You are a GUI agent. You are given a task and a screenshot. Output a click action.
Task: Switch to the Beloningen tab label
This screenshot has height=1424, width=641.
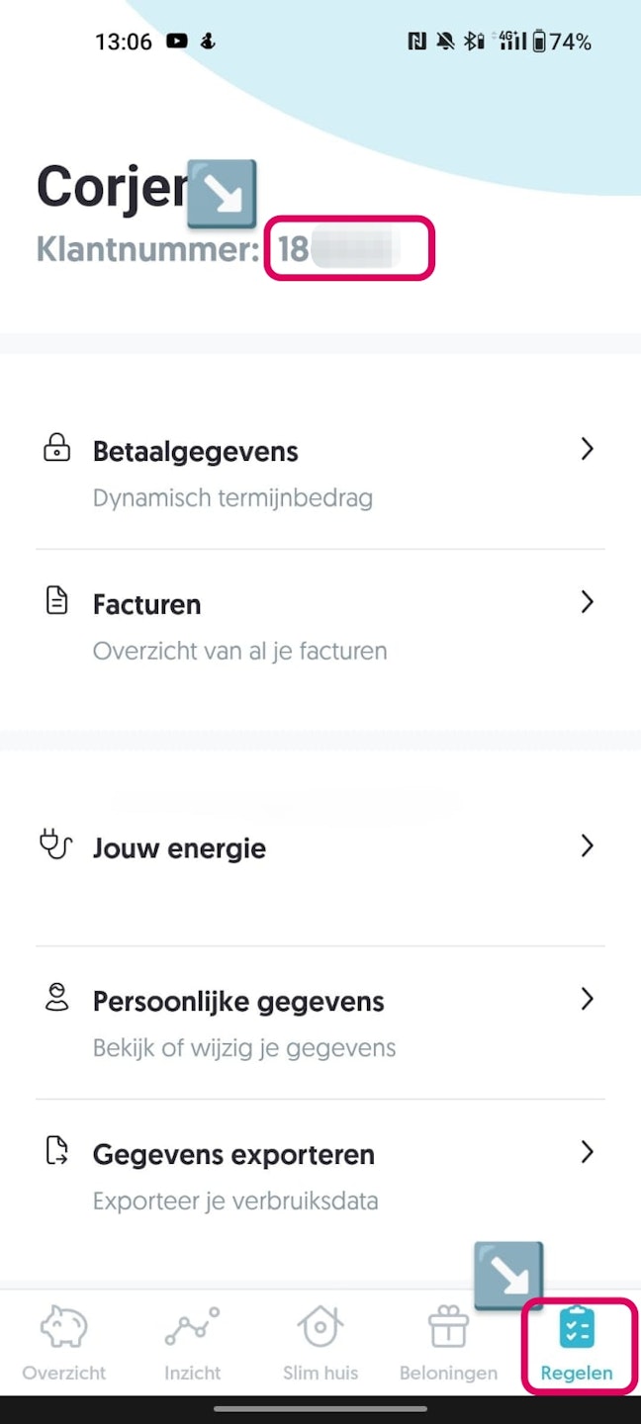point(448,1374)
